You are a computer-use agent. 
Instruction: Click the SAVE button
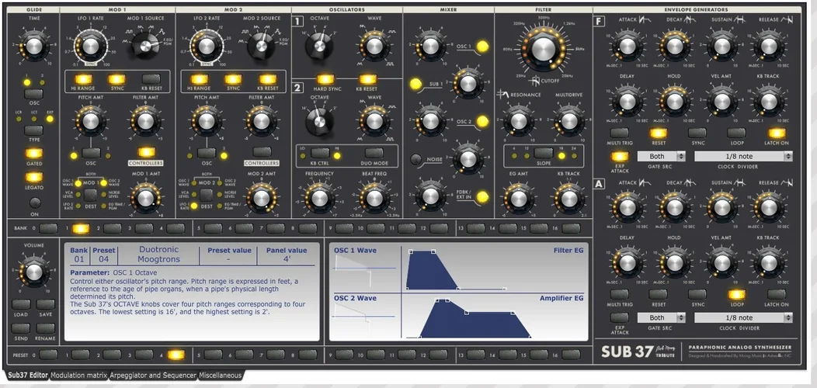(x=46, y=304)
